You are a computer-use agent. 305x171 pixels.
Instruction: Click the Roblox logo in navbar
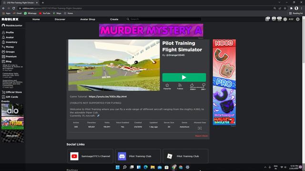10,19
